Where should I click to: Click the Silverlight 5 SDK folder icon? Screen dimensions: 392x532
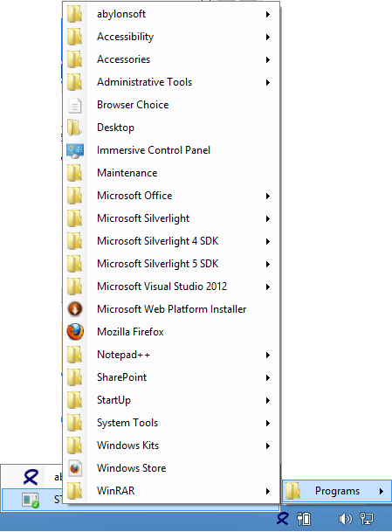[x=74, y=264]
